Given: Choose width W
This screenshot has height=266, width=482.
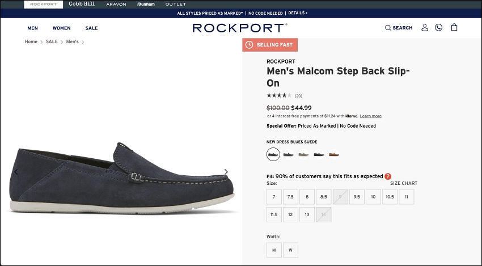Looking at the screenshot, I should pyautogui.click(x=290, y=250).
